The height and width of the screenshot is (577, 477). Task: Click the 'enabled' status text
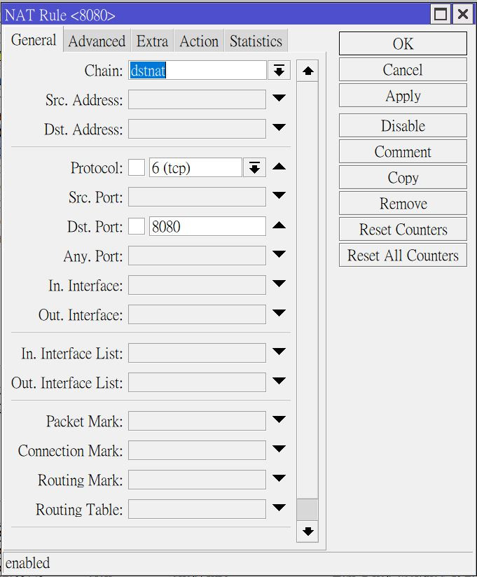27,563
